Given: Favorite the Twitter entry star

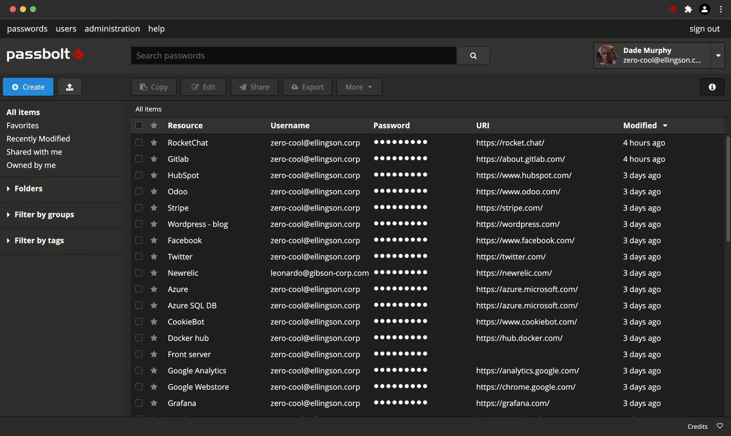Looking at the screenshot, I should point(154,257).
